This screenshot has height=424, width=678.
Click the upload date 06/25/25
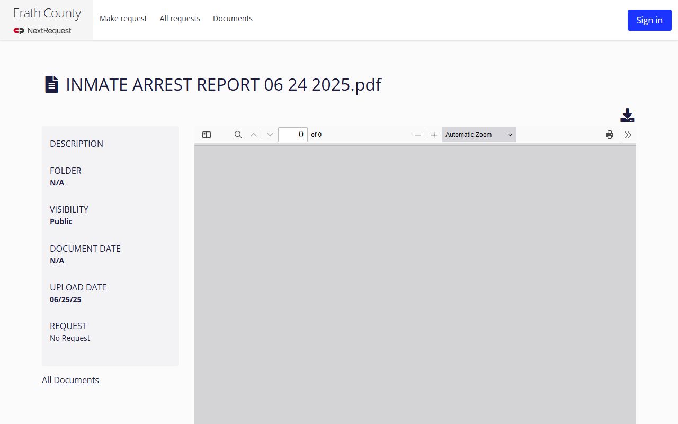66,299
